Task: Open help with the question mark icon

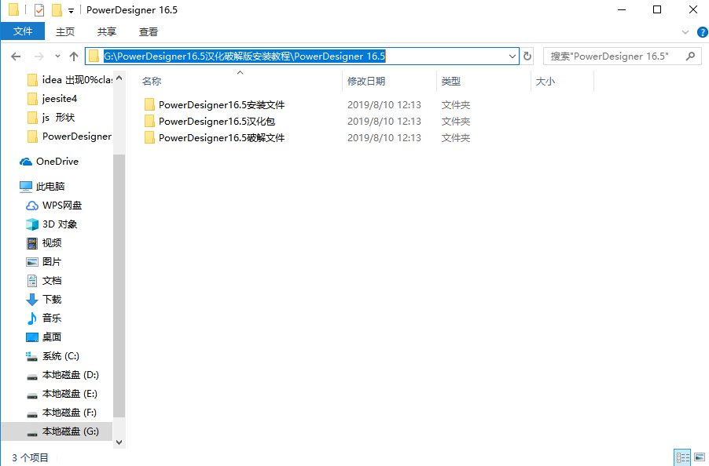Action: pyautogui.click(x=702, y=32)
